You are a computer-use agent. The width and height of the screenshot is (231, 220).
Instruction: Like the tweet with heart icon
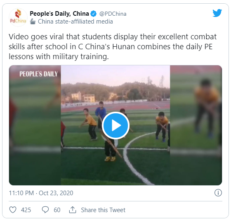13,210
